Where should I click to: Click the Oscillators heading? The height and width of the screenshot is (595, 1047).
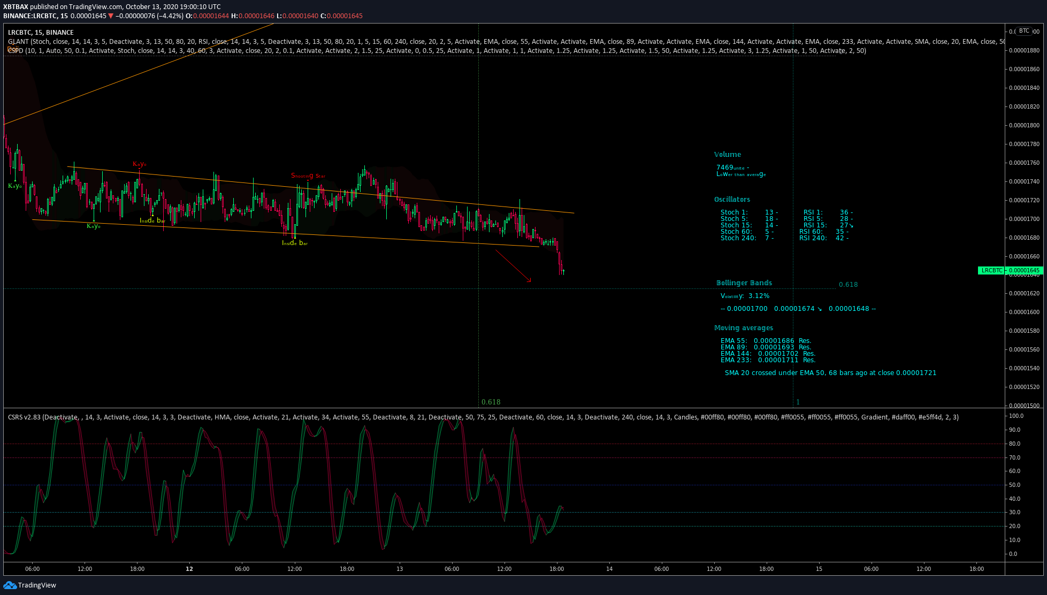732,200
